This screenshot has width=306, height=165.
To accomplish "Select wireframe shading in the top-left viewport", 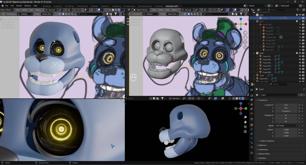I will pos(110,10).
